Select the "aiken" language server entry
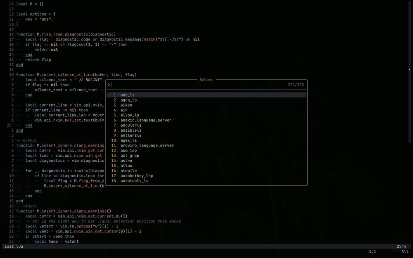 (x=126, y=105)
